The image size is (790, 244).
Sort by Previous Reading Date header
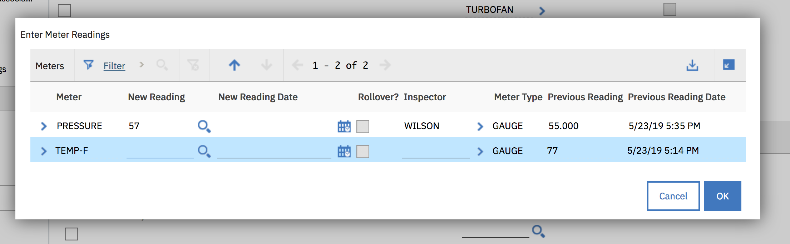tap(677, 97)
